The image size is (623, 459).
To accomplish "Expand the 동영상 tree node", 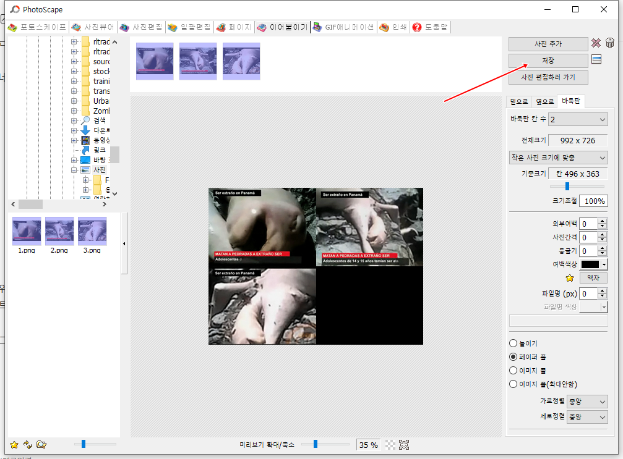I will pos(74,140).
